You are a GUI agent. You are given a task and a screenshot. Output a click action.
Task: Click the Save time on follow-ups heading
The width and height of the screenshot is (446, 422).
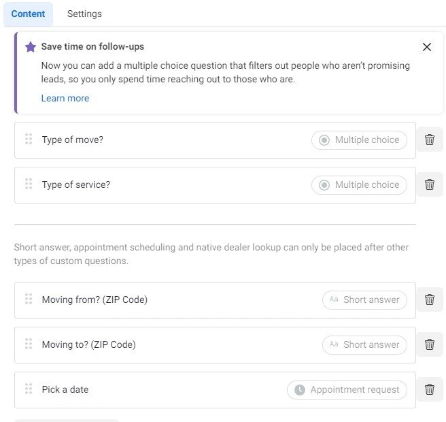(92, 46)
